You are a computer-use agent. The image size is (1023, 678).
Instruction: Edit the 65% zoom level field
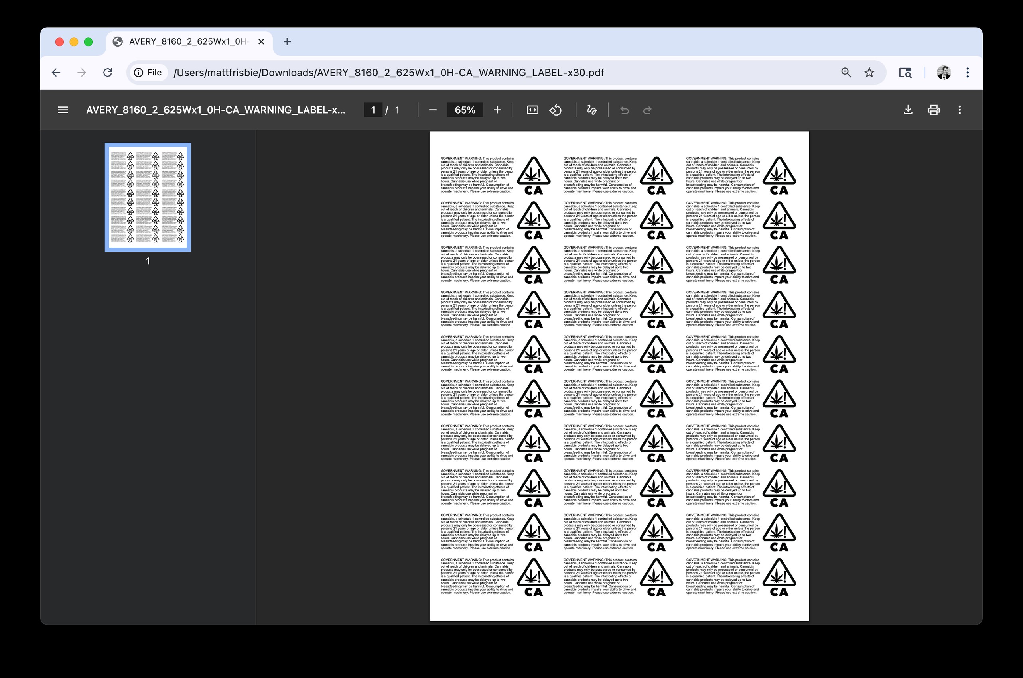pyautogui.click(x=465, y=110)
